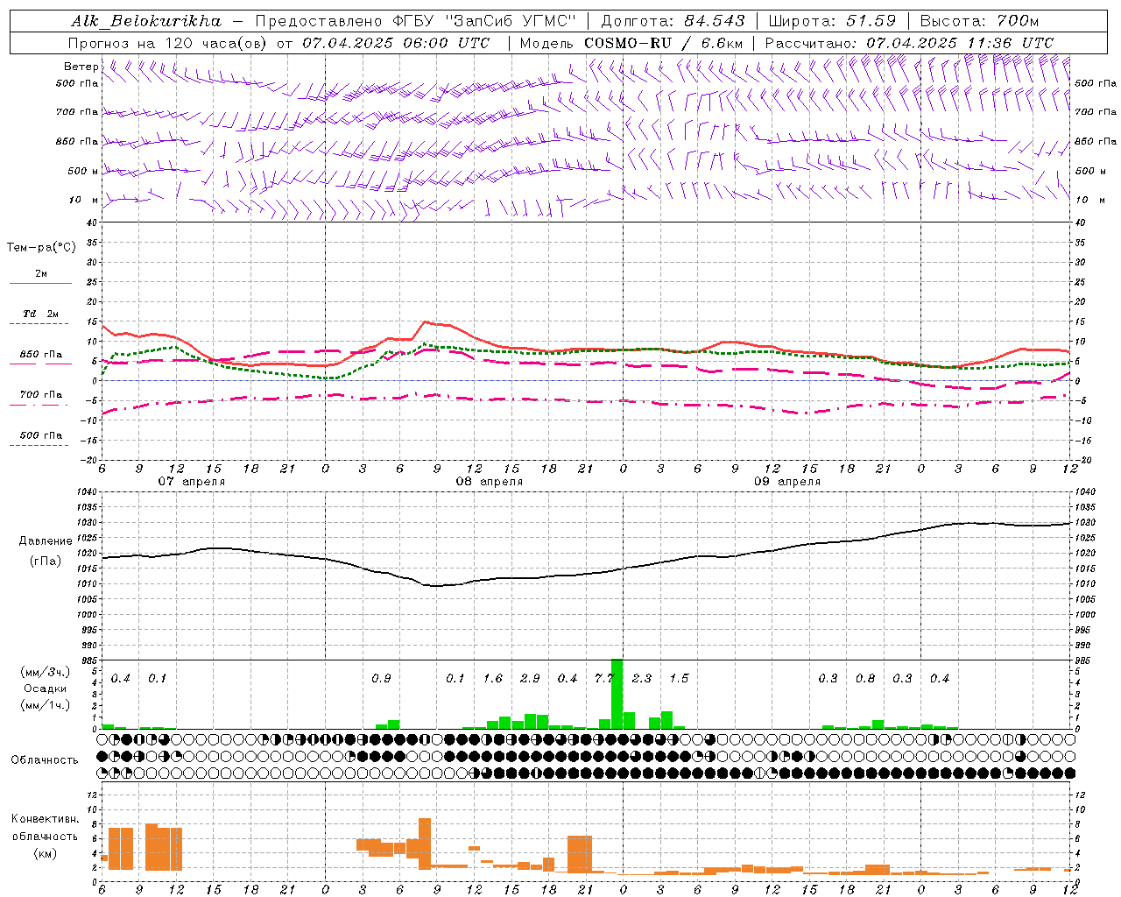Select the forecast start time 07.04.2025 06:00 UTC
Screen dimensions: 1121x897
pyautogui.click(x=396, y=43)
